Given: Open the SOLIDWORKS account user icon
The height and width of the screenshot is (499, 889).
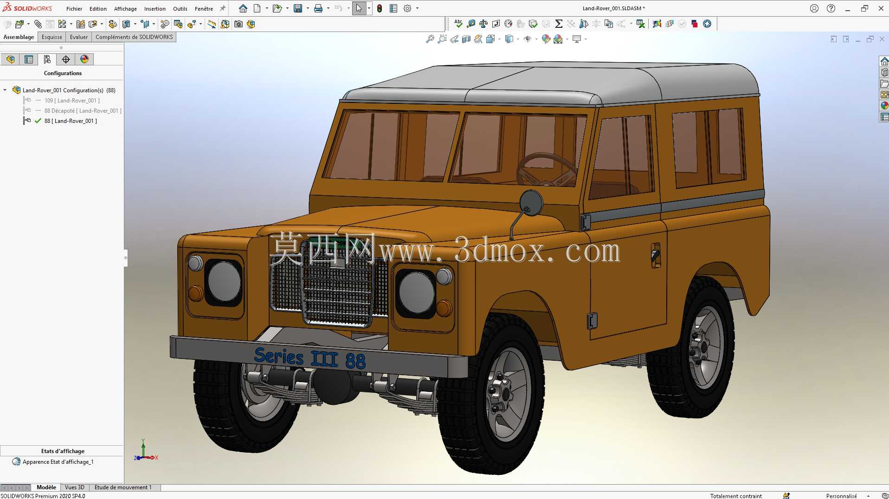Looking at the screenshot, I should click(x=814, y=8).
